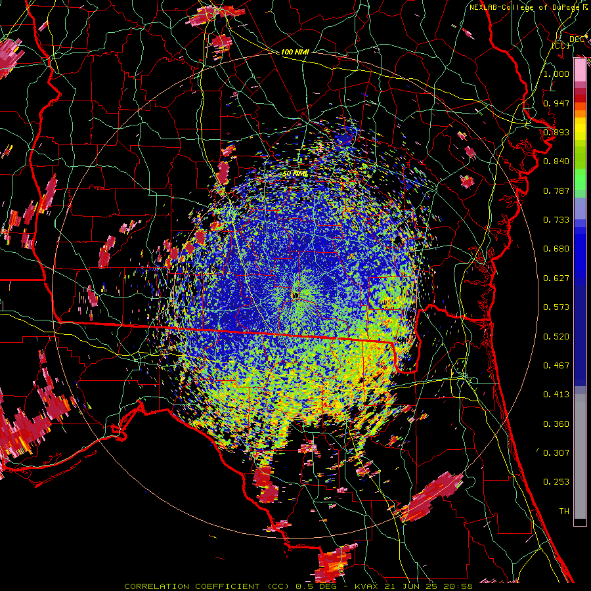Select the 0.520 scale value label
This screenshot has width=591, height=591.
[x=556, y=337]
